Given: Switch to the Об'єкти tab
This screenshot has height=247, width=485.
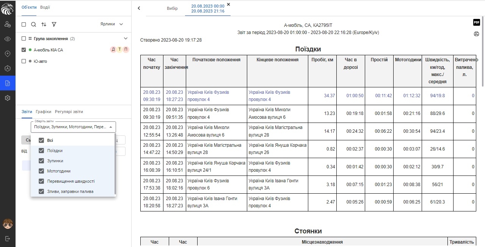Looking at the screenshot, I should (x=29, y=8).
